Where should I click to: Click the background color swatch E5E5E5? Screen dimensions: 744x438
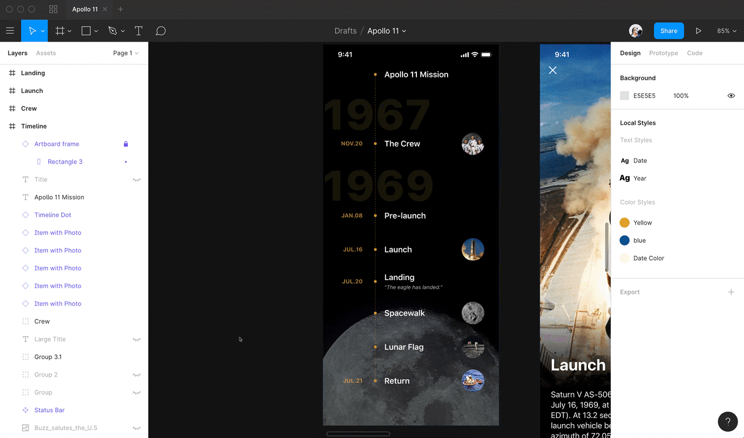click(x=625, y=96)
